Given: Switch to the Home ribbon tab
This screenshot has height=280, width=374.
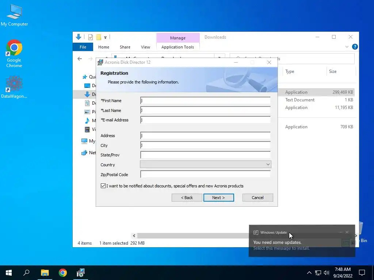Looking at the screenshot, I should [x=103, y=47].
